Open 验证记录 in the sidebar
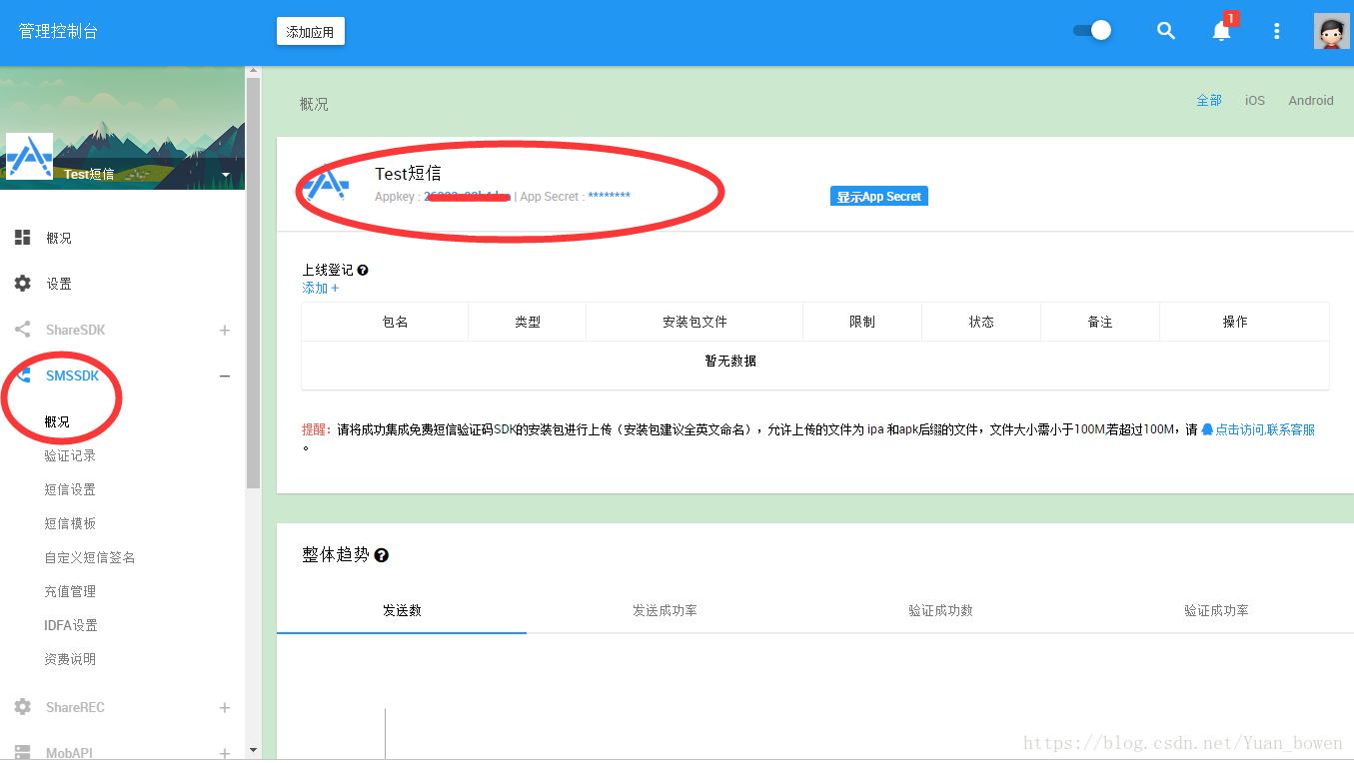 pyautogui.click(x=70, y=455)
